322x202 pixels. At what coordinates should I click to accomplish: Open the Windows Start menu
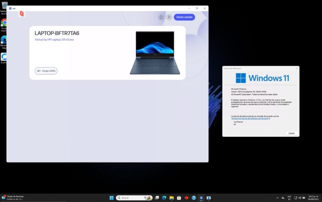coord(112,198)
